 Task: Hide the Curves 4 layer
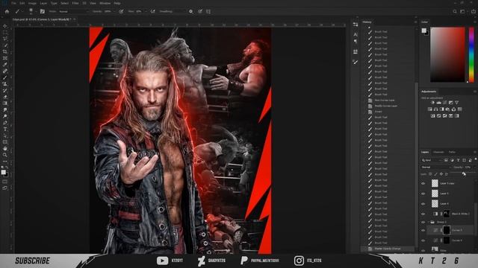coord(423,240)
